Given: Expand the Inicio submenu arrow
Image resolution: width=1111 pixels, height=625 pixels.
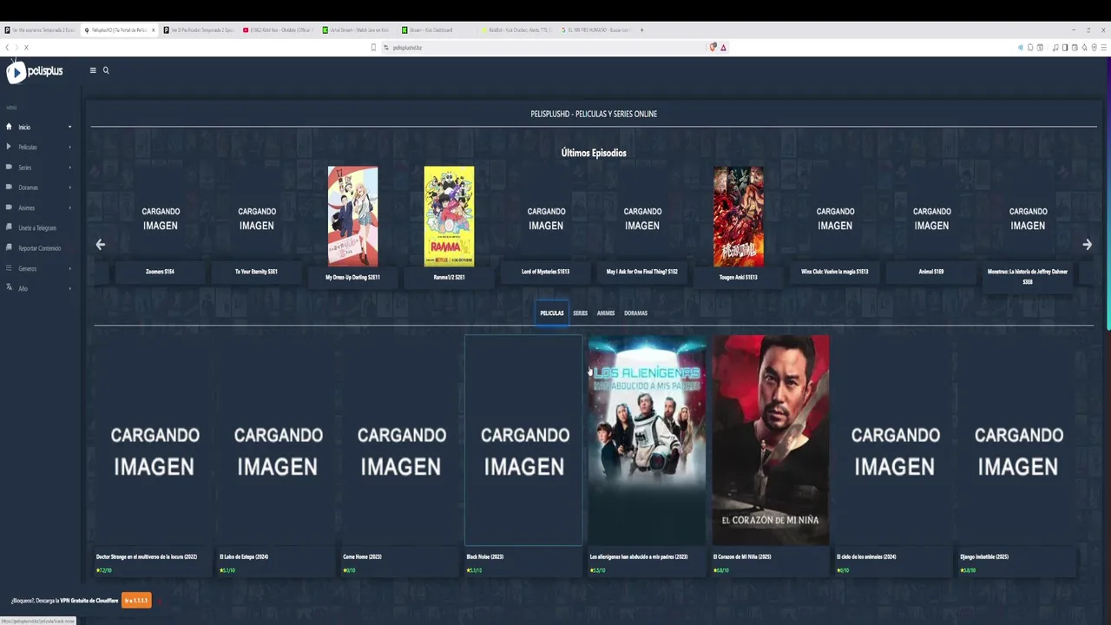Looking at the screenshot, I should click(69, 127).
